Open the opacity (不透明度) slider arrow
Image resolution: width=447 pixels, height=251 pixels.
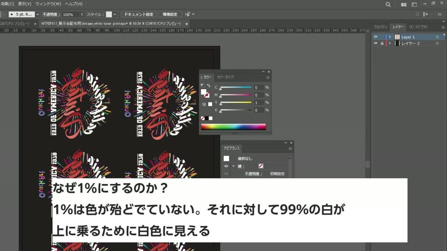(82, 14)
